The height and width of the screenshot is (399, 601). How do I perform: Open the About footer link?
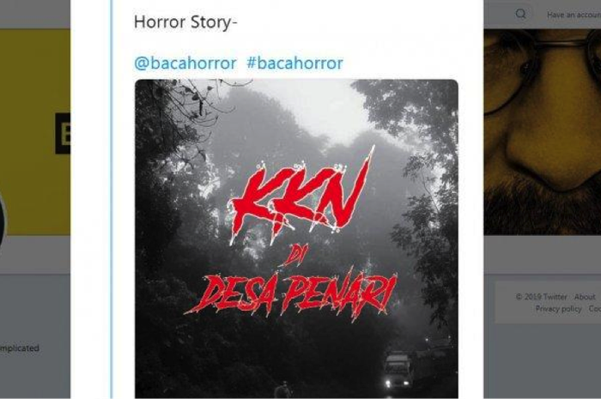585,297
